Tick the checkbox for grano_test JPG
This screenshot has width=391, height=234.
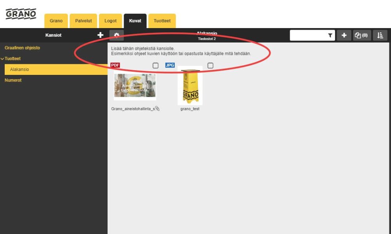pos(210,66)
